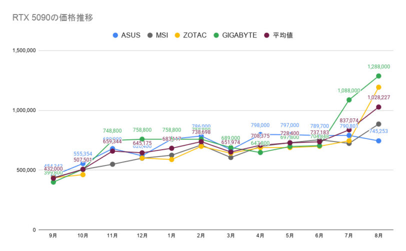Click the 758,800 label above 1月
The width and height of the screenshot is (406, 251).
tap(171, 130)
